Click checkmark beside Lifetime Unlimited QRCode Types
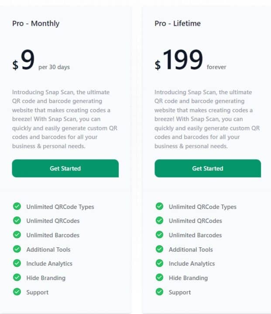The width and height of the screenshot is (271, 314). [x=160, y=206]
